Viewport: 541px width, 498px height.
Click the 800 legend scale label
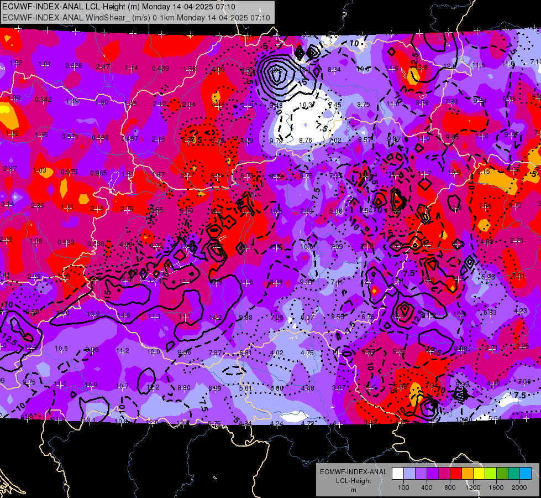coord(450,487)
